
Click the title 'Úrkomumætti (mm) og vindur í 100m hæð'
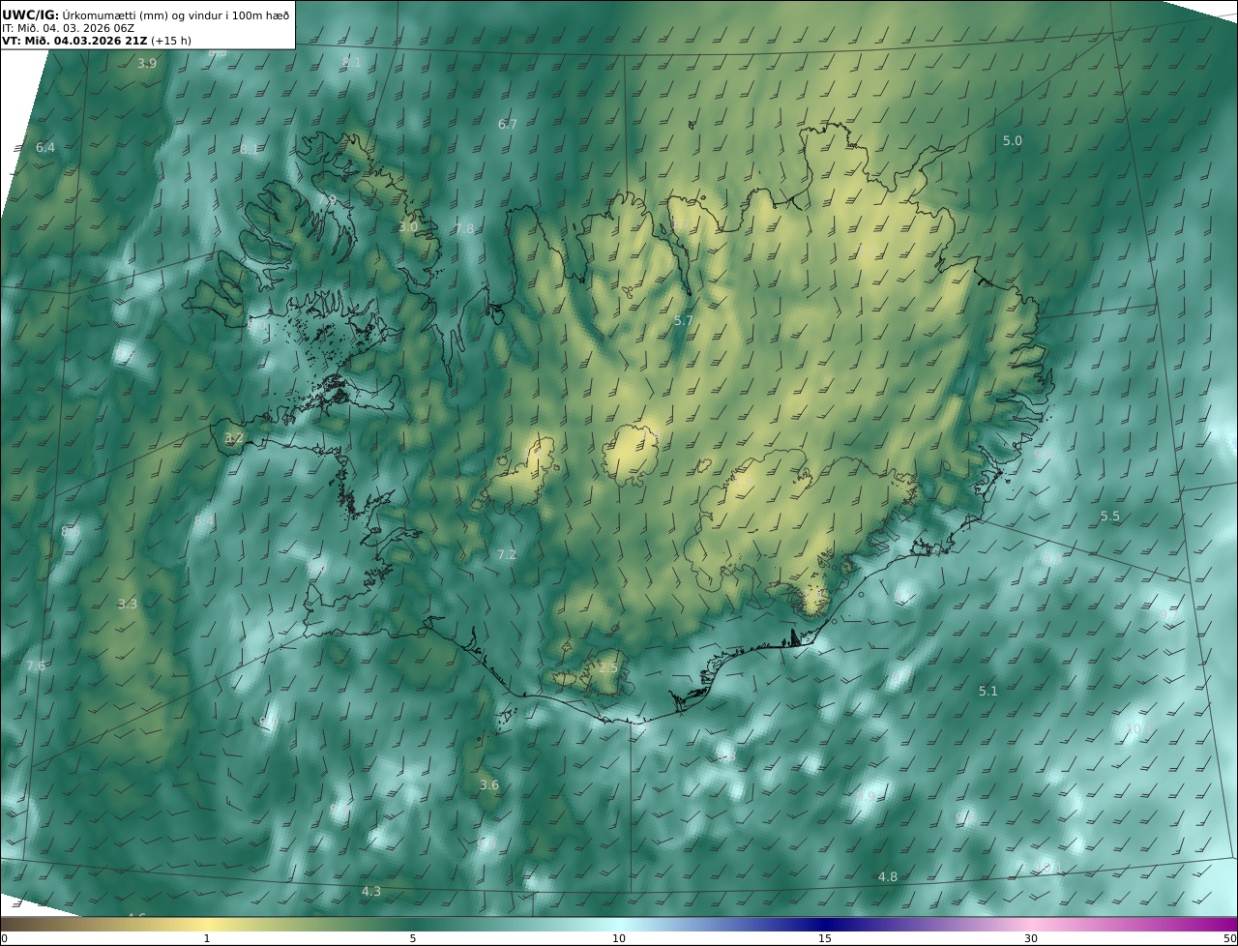(x=175, y=15)
